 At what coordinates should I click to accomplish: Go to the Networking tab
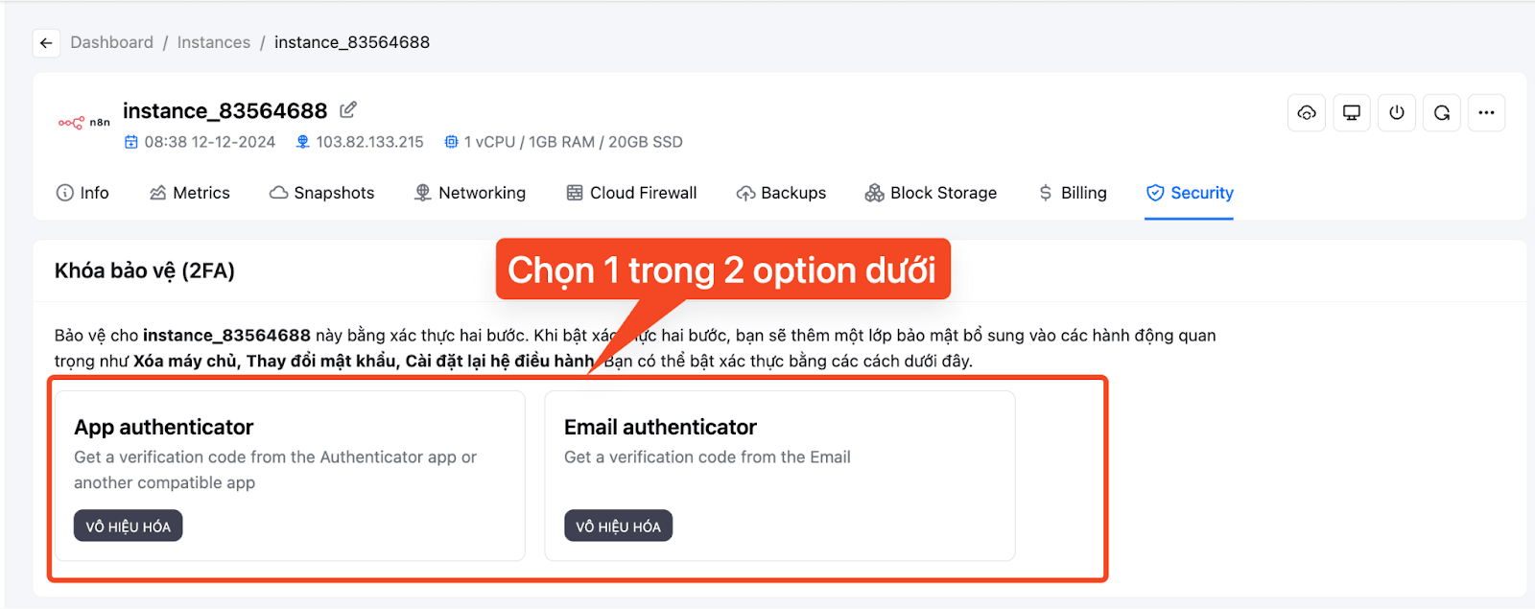tap(470, 193)
